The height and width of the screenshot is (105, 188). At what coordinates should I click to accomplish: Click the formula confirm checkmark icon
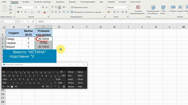[x=28, y=21]
